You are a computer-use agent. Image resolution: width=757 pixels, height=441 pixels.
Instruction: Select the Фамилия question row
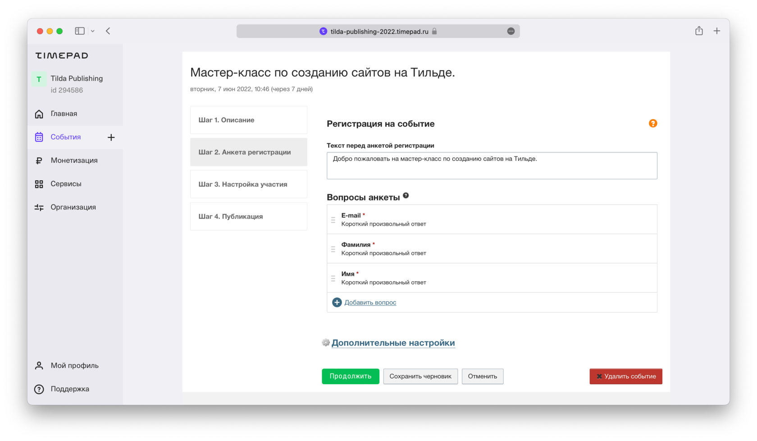click(492, 249)
